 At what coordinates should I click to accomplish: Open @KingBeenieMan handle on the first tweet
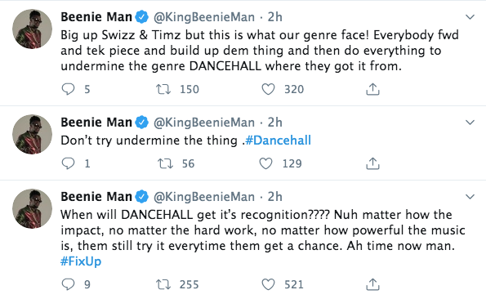[204, 17]
